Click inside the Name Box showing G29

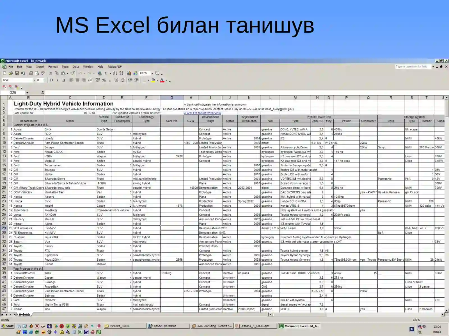13,93
